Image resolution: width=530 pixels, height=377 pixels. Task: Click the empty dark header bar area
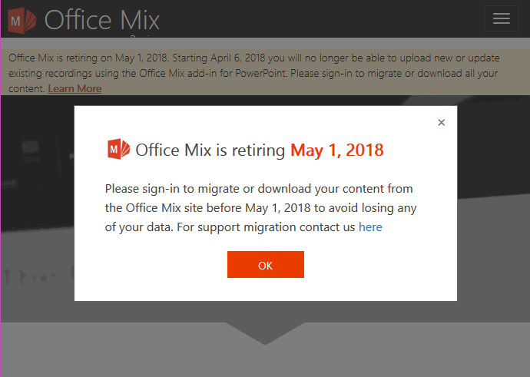coord(321,18)
